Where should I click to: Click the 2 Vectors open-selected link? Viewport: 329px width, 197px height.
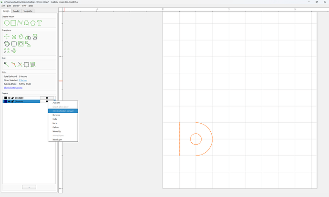pos(23,80)
